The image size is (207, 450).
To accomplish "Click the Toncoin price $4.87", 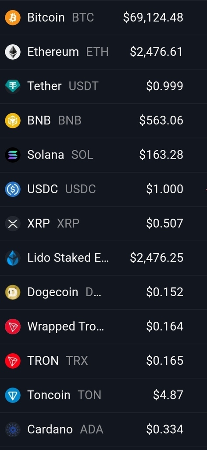I will pyautogui.click(x=168, y=395).
